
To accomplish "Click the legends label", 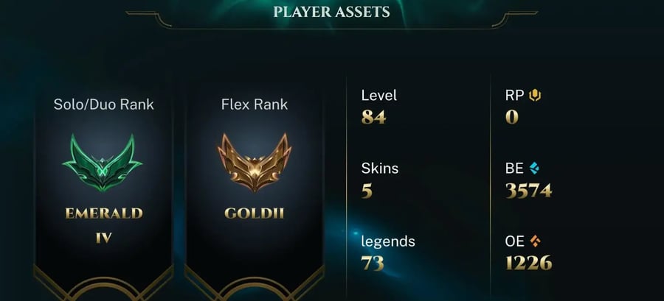I will coord(388,242).
